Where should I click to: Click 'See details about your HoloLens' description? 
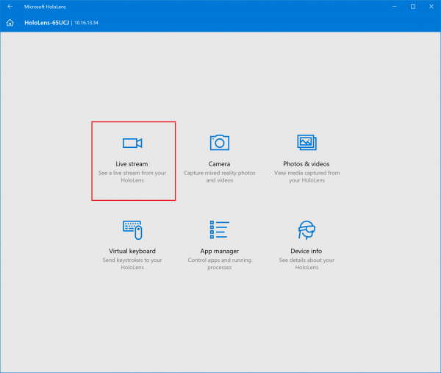coord(306,263)
